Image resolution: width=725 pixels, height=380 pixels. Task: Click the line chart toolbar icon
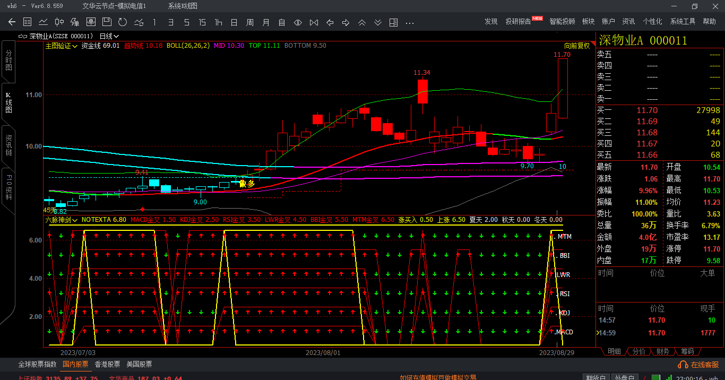pyautogui.click(x=44, y=22)
